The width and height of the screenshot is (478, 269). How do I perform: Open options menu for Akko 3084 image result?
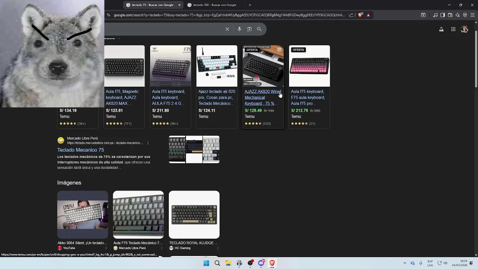106,248
